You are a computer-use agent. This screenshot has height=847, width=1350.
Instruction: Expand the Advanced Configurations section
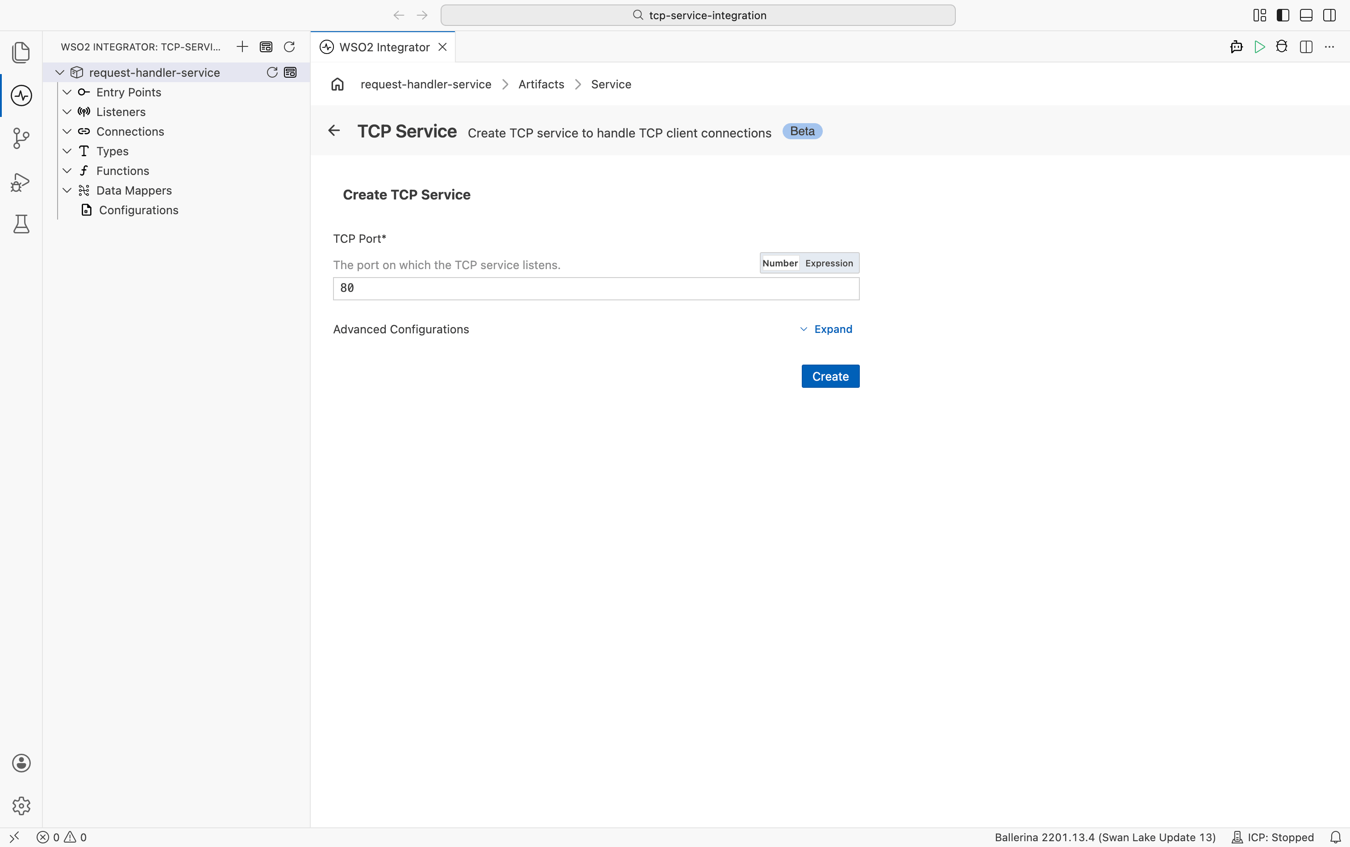[x=826, y=329]
